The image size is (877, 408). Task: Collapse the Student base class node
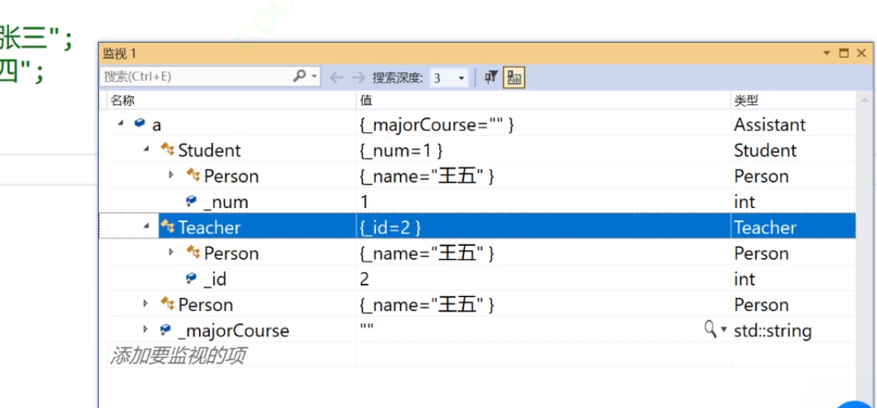pos(146,150)
